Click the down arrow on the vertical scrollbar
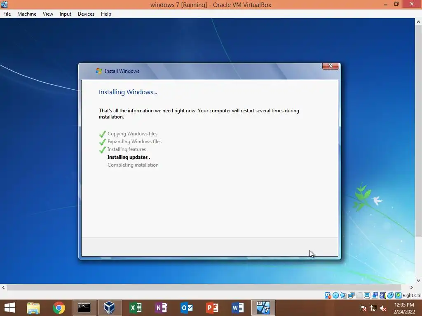 tap(418, 281)
